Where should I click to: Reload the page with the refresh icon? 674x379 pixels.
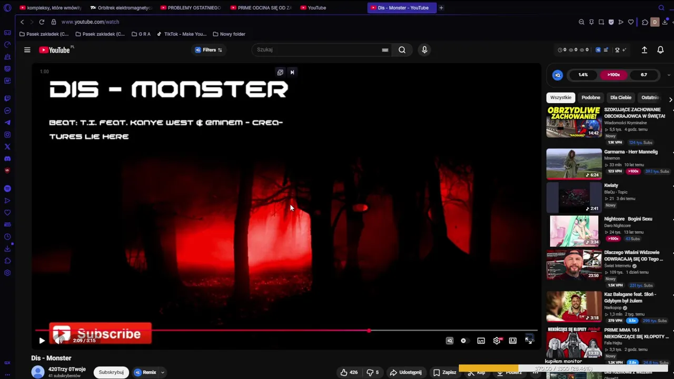[x=42, y=22]
